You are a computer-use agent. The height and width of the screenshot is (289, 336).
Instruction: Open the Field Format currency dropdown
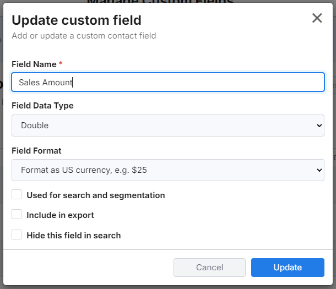coord(167,170)
